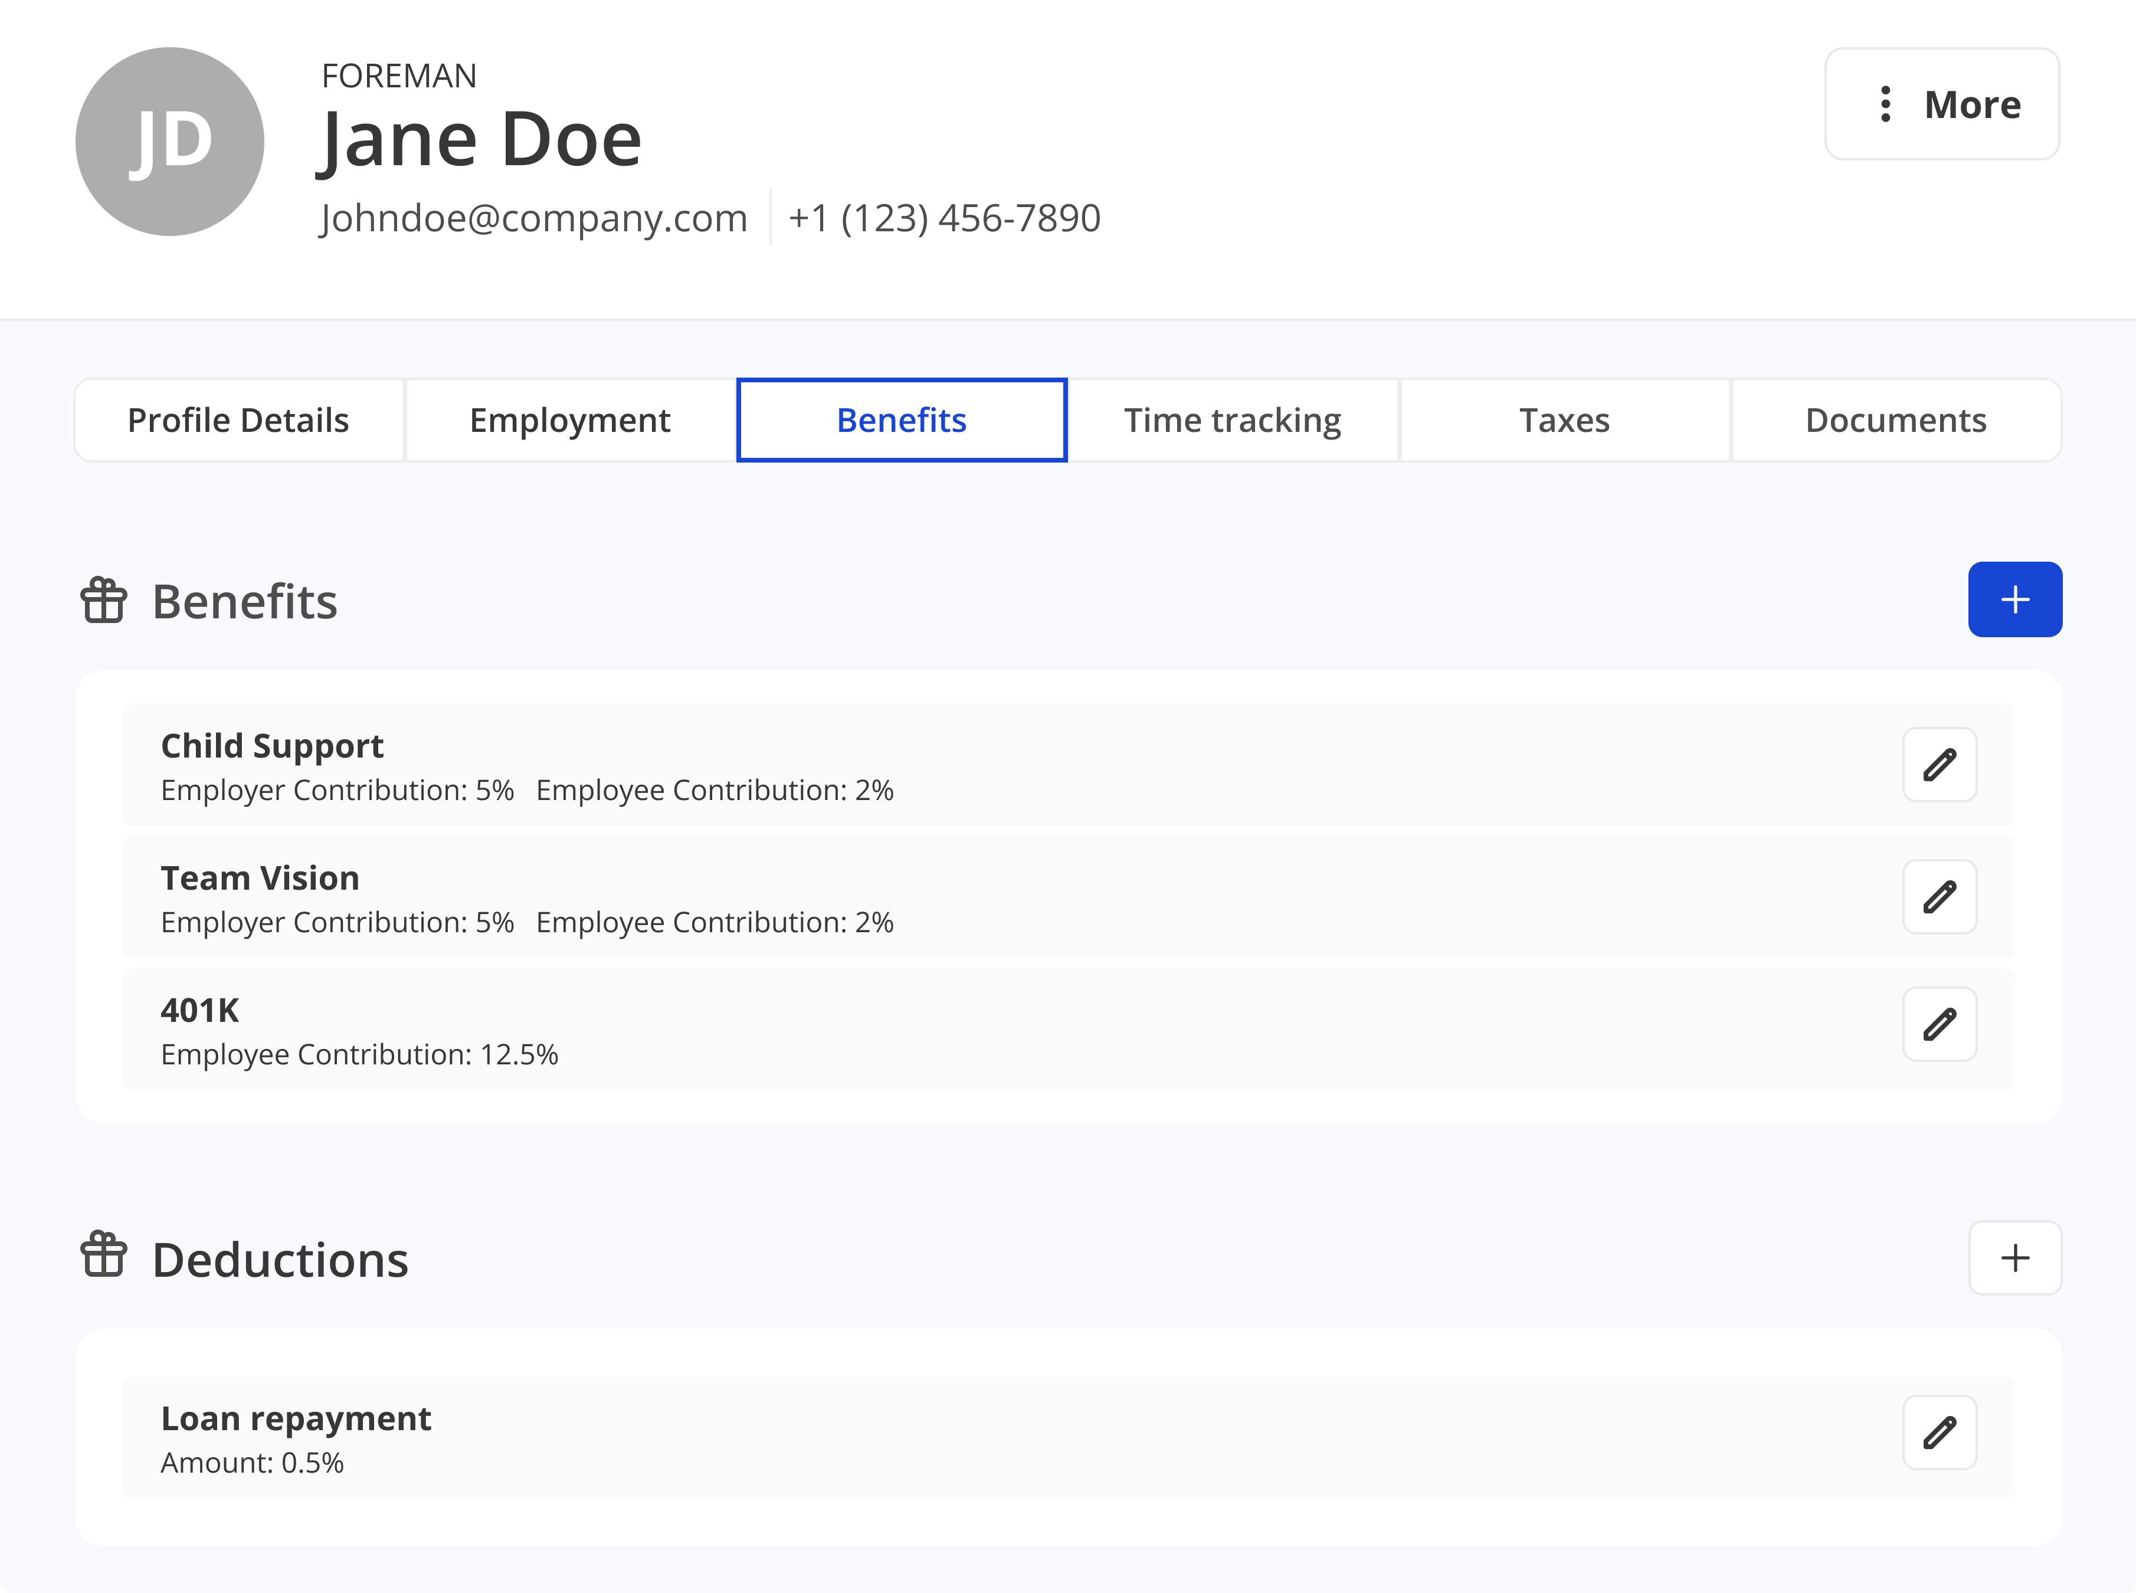Switch to the Profile Details tab

238,421
